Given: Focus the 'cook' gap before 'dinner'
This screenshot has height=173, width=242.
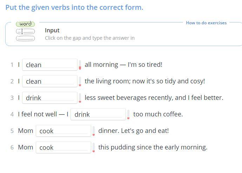Looking at the screenshot, I should click(x=63, y=131).
